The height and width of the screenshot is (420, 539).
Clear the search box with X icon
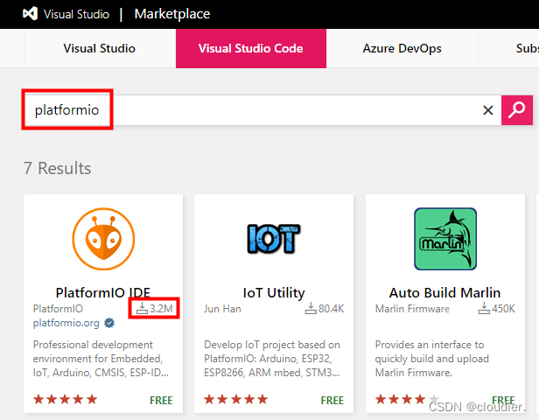click(487, 110)
